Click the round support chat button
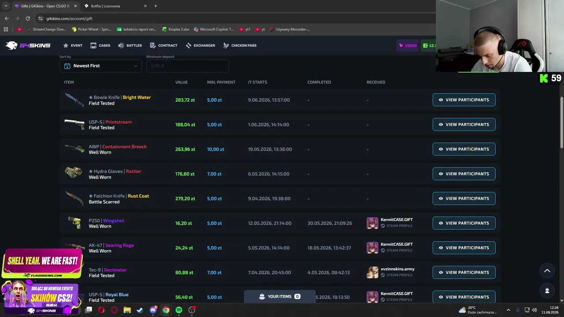564x317 pixels. point(547,291)
